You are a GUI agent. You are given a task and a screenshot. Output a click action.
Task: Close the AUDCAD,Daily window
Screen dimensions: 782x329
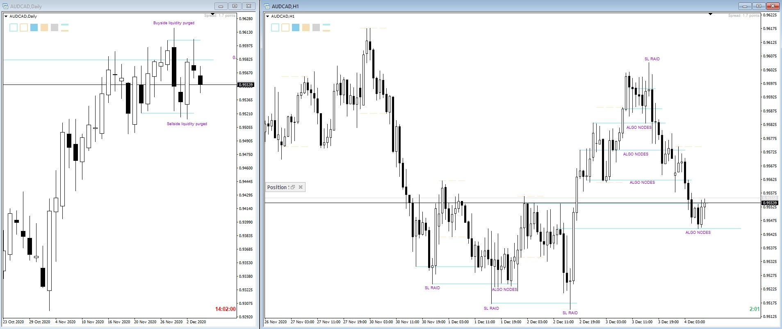(x=249, y=6)
